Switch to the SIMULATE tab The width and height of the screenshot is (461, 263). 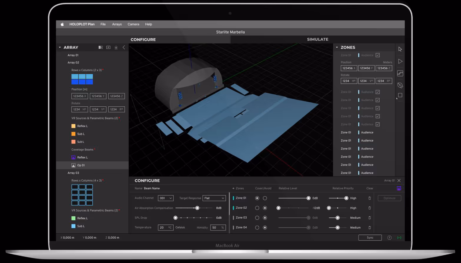pyautogui.click(x=318, y=39)
